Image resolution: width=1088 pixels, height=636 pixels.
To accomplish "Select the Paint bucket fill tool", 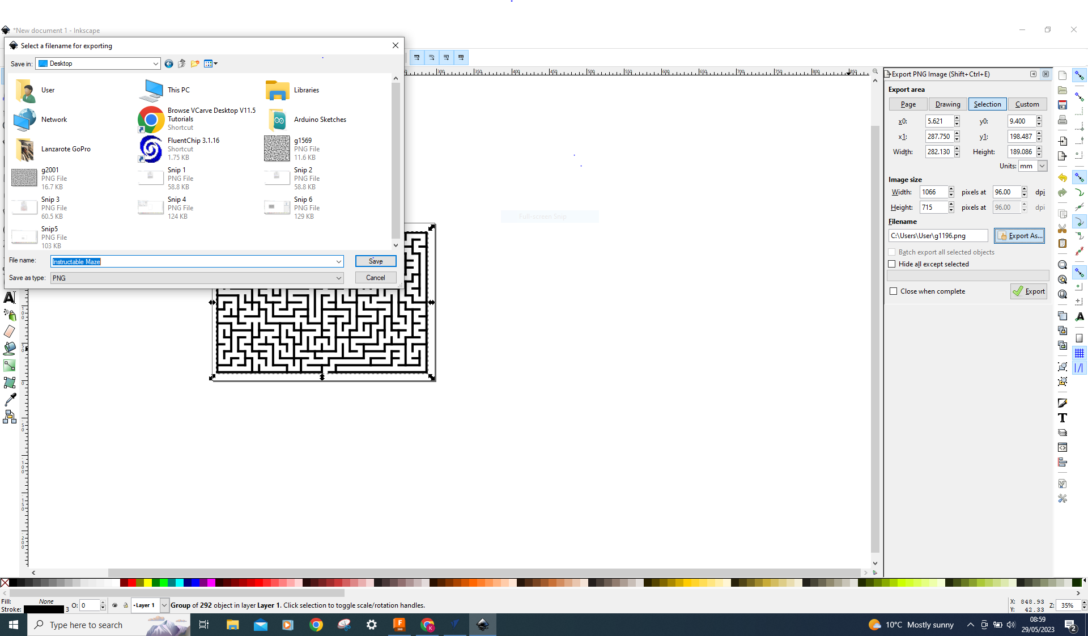I will click(x=10, y=348).
